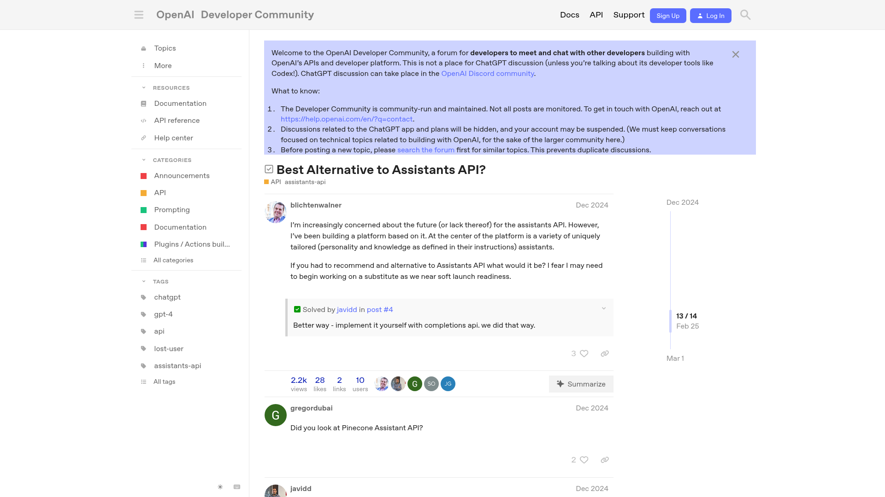The width and height of the screenshot is (885, 497).
Task: Click the JG participant avatar
Action: point(448,384)
